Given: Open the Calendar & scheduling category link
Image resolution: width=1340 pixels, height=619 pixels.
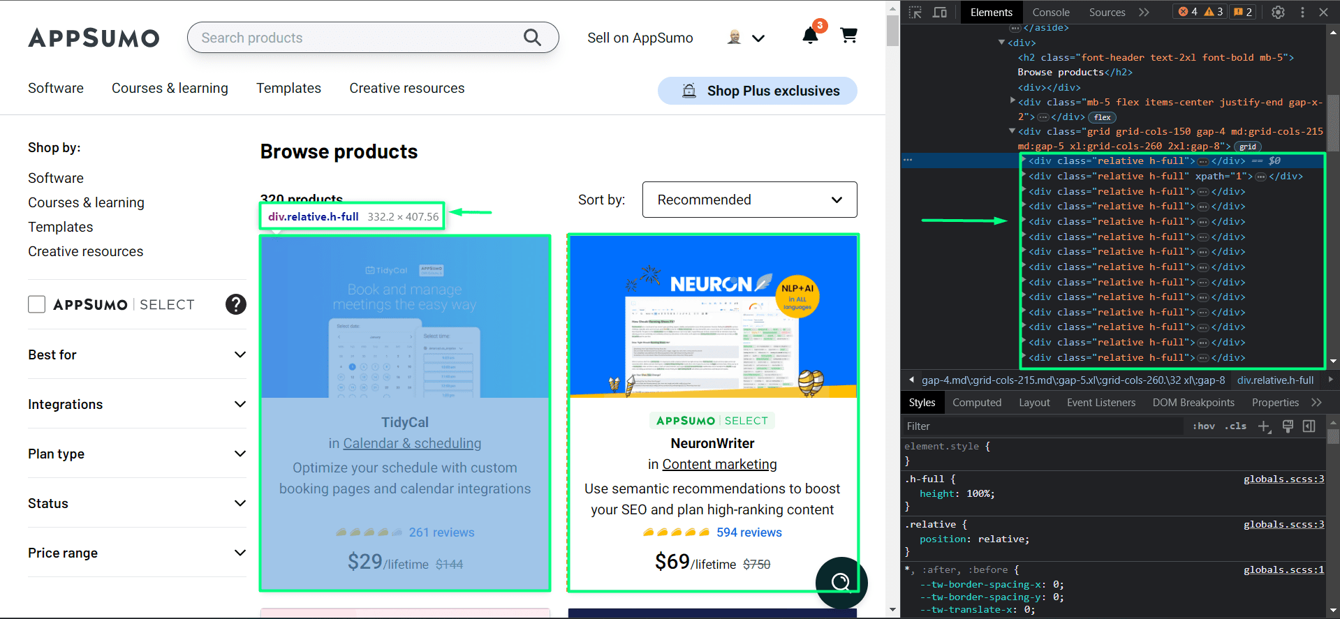Looking at the screenshot, I should pyautogui.click(x=412, y=443).
